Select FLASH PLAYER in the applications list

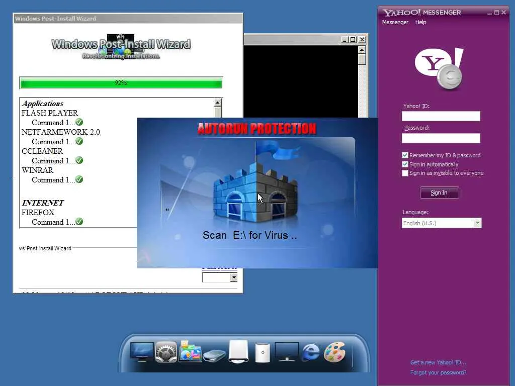point(50,113)
